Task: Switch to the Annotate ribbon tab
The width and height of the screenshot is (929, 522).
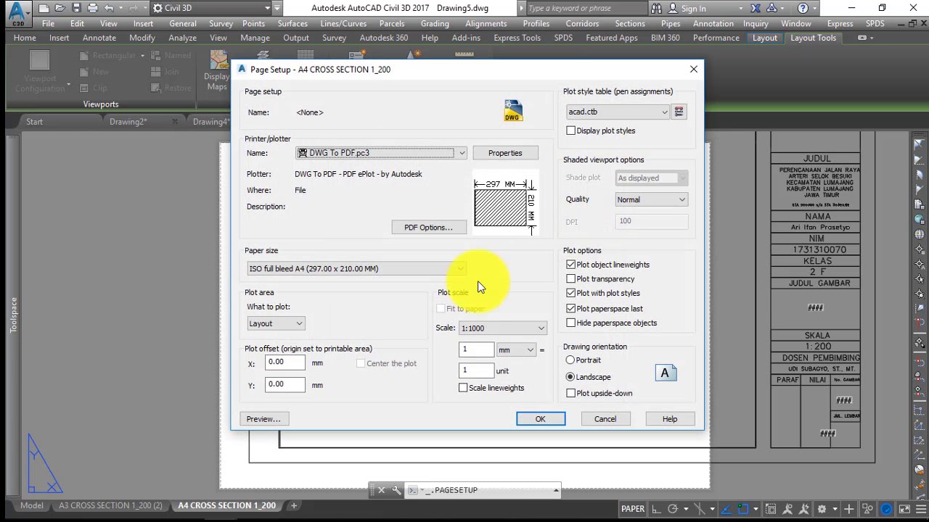Action: [x=99, y=38]
